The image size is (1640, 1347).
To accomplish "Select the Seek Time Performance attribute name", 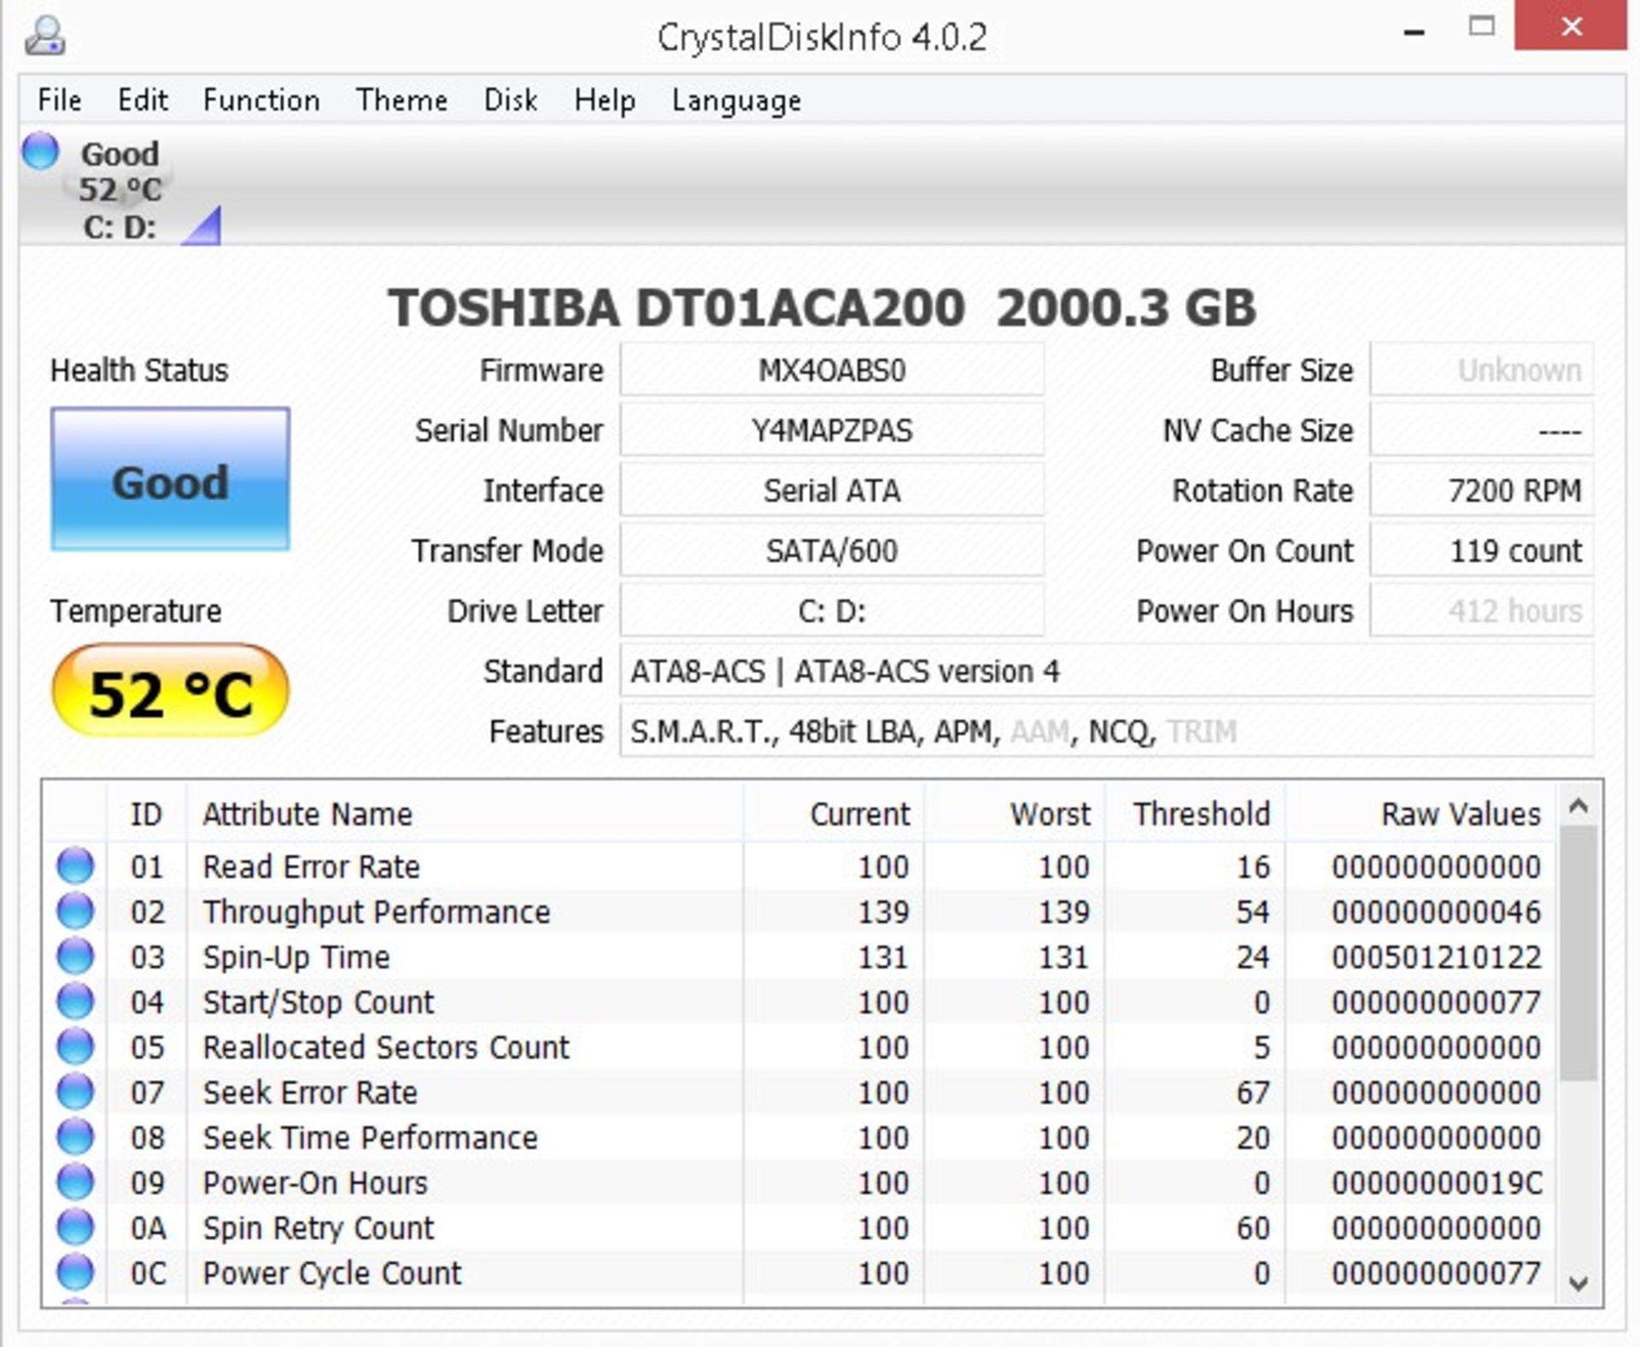I will 370,1138.
